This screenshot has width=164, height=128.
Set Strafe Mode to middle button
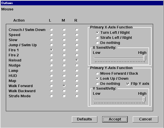coord(64,96)
